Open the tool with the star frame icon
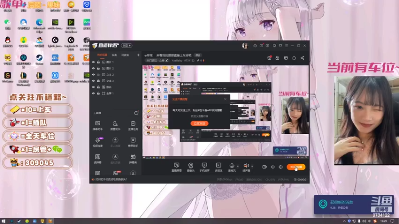Image resolution: width=399 pixels, height=224 pixels. [x=133, y=142]
